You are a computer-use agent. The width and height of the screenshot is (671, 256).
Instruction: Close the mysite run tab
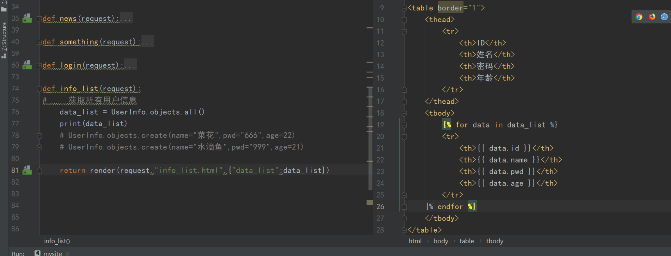point(68,254)
